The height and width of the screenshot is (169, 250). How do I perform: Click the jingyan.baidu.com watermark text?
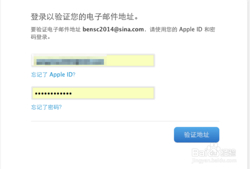click(214, 160)
